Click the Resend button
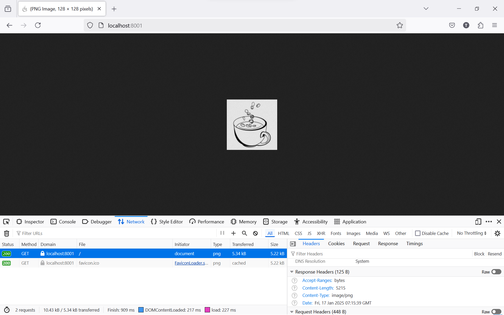This screenshot has width=504, height=315. (x=495, y=254)
